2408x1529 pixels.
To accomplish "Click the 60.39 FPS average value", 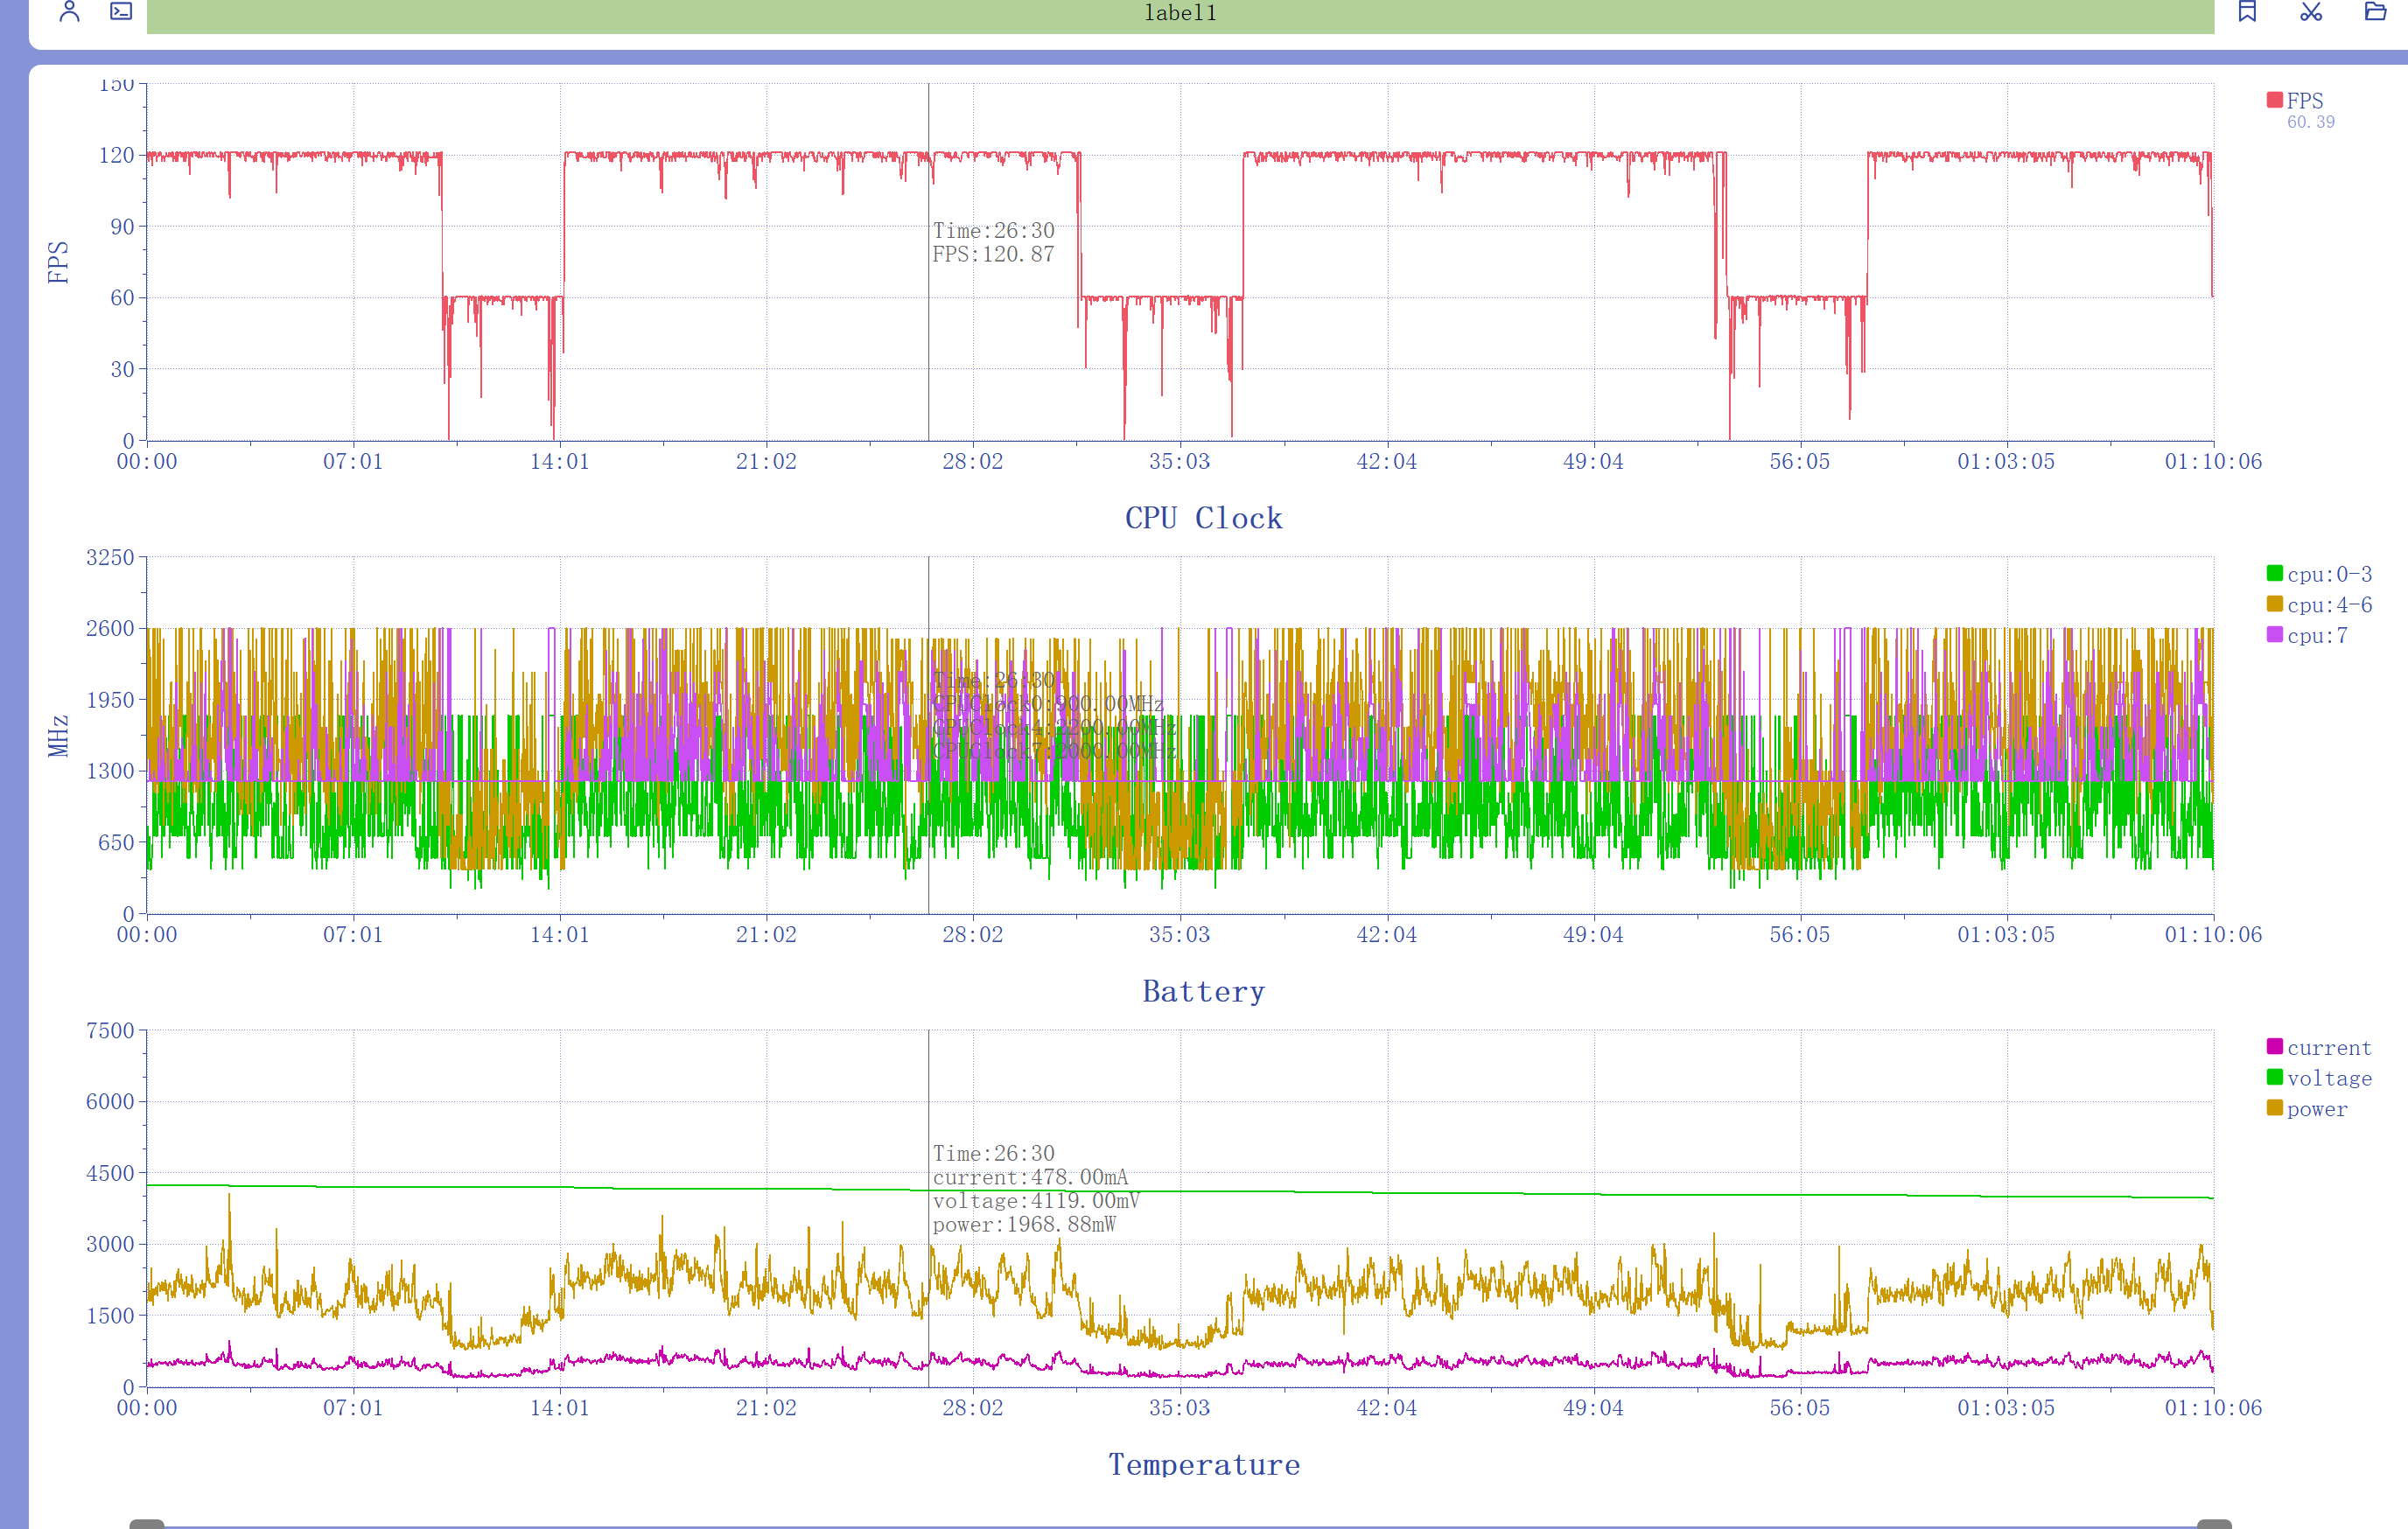I will (2310, 122).
